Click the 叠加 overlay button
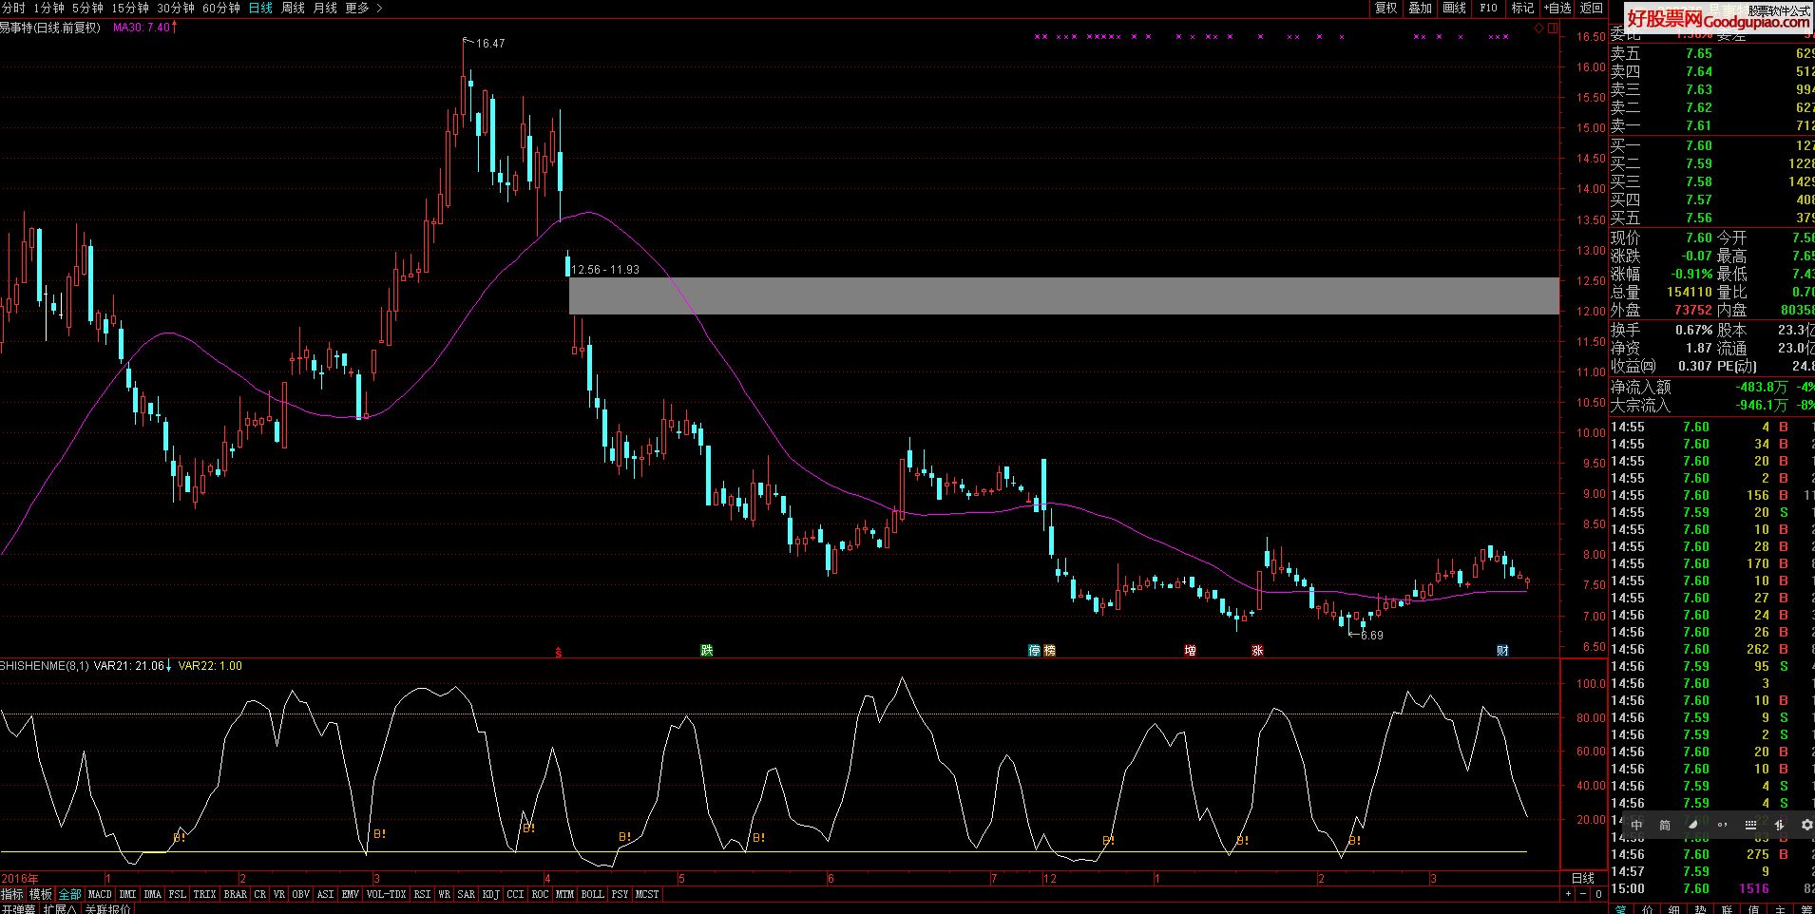 [1421, 8]
